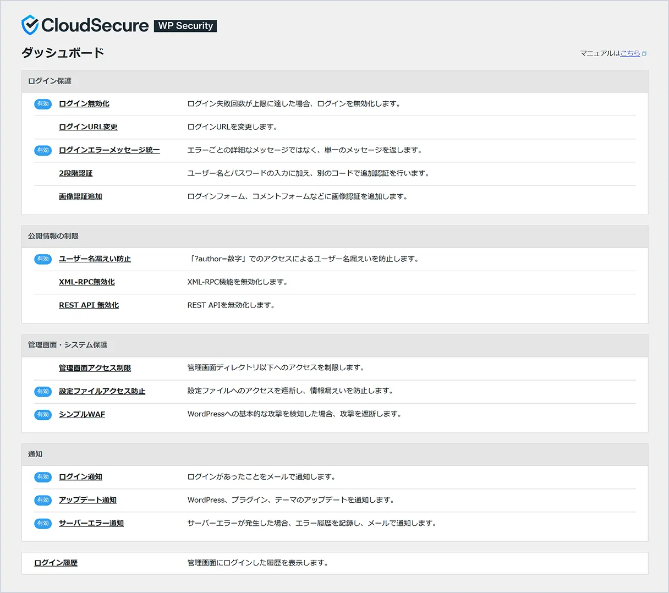Image resolution: width=669 pixels, height=593 pixels.
Task: Click description starting '「?author=数字」でのアクセス'
Action: click(x=305, y=259)
